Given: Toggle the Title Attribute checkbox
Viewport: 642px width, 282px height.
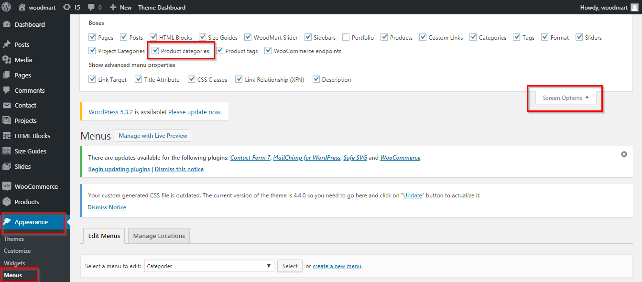Looking at the screenshot, I should coord(138,79).
